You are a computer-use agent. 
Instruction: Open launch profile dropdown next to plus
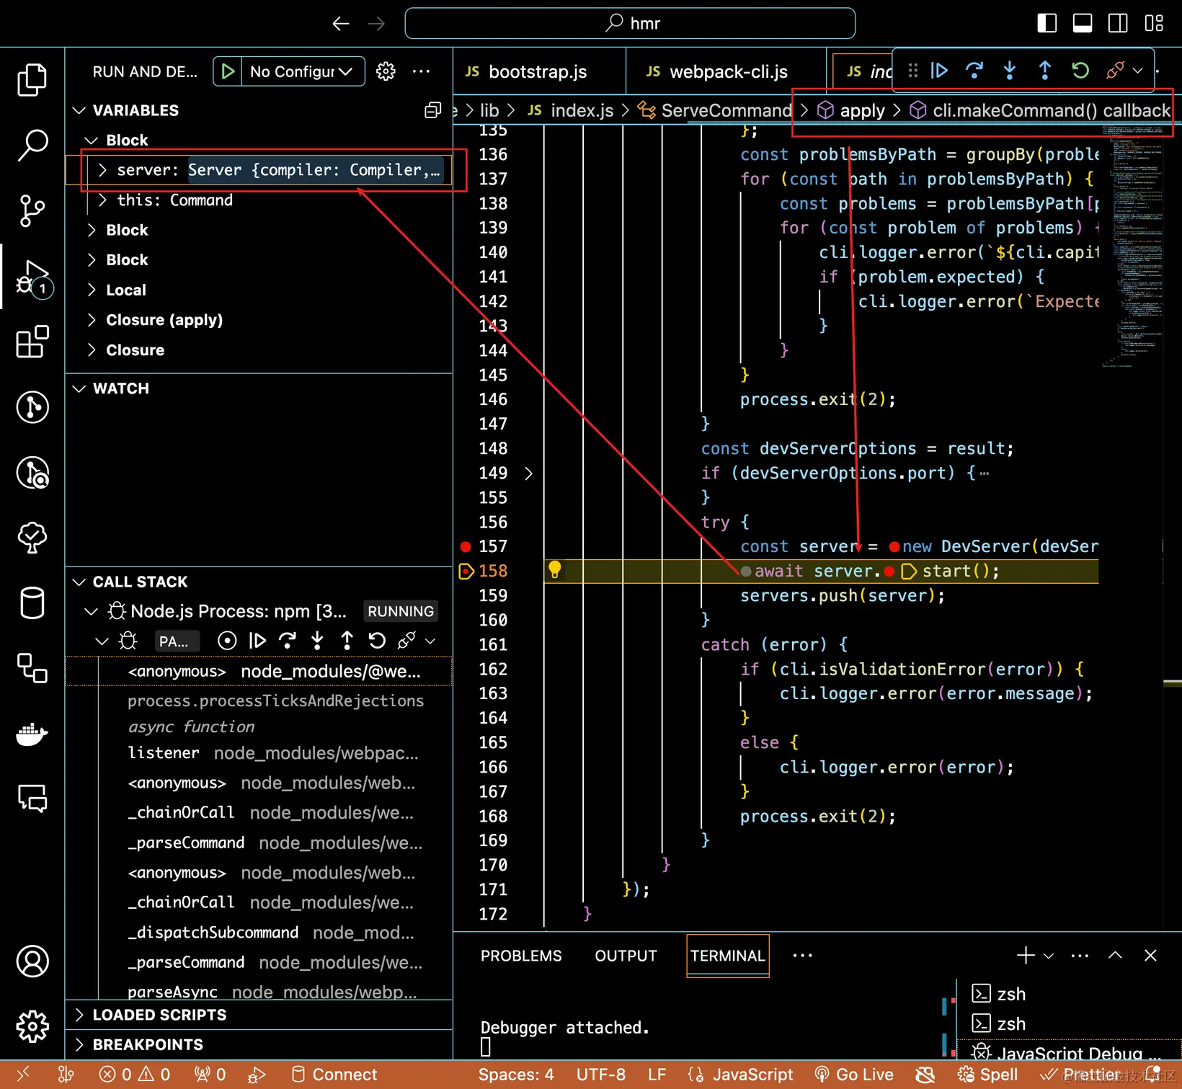[x=1049, y=956]
